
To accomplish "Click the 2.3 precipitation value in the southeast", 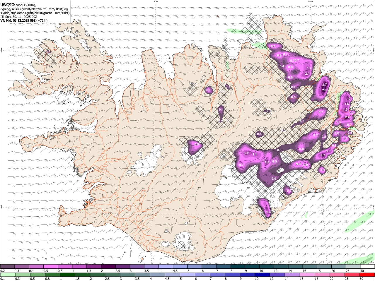I will 323,155.
